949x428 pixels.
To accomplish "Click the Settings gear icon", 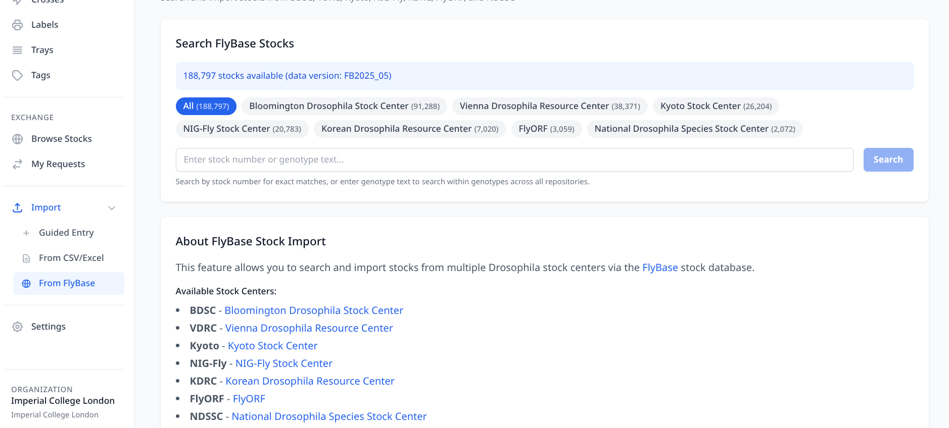I will (x=18, y=327).
